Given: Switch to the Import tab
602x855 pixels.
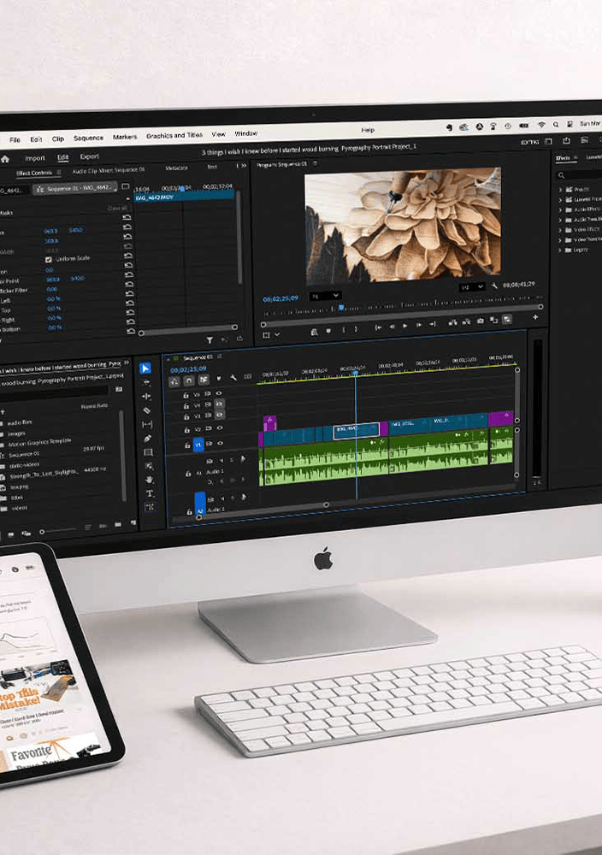Looking at the screenshot, I should (35, 158).
